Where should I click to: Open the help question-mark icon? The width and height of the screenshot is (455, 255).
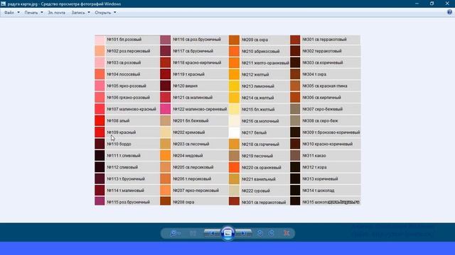[449, 12]
